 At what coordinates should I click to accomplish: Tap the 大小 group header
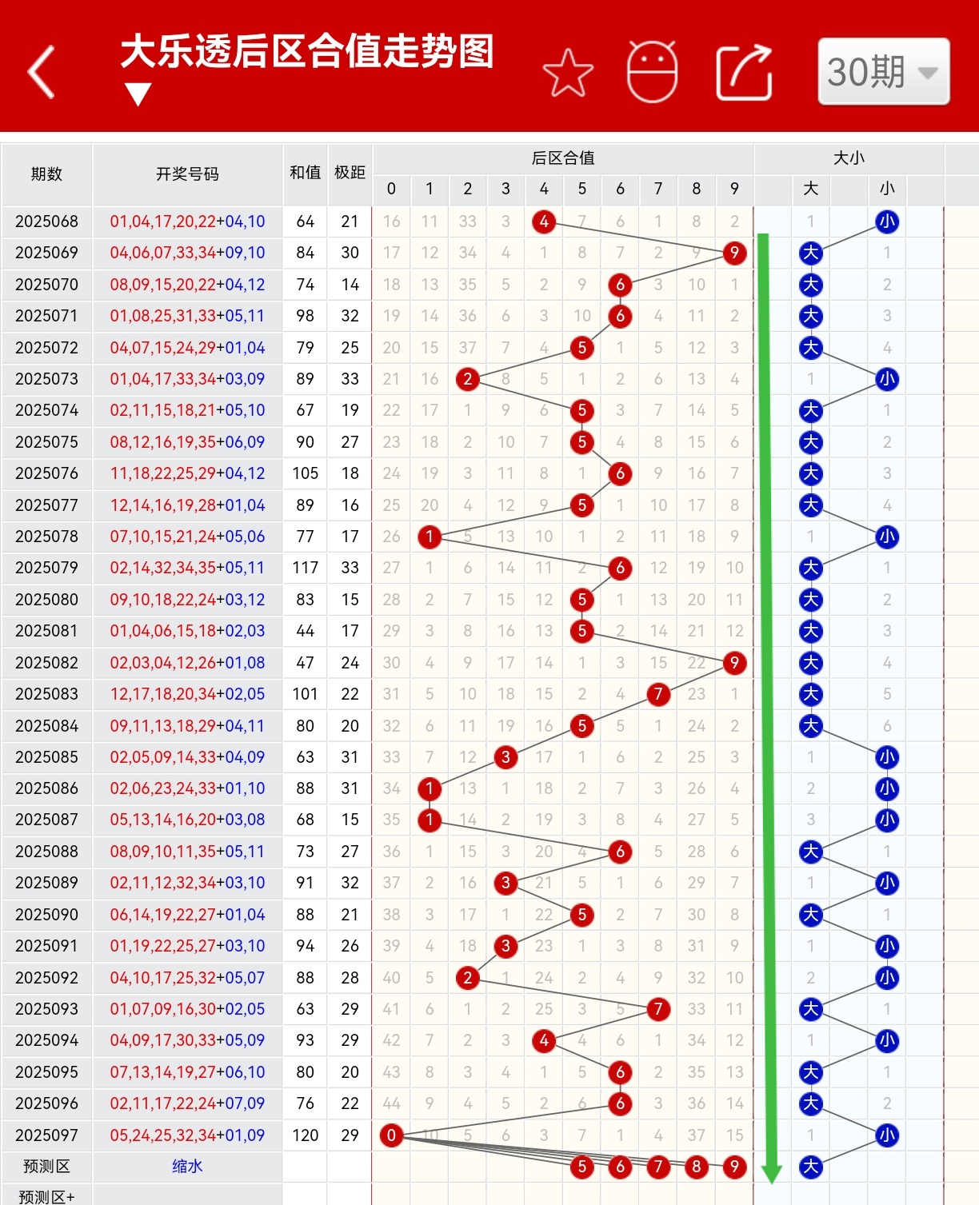(x=849, y=158)
